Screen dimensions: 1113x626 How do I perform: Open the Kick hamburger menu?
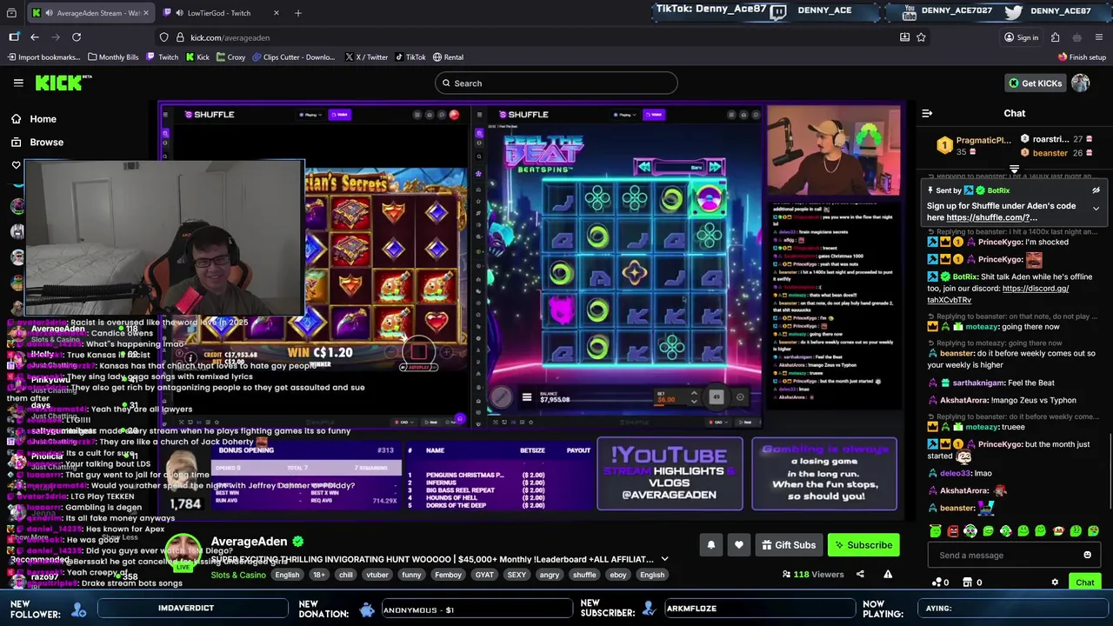[x=18, y=83]
